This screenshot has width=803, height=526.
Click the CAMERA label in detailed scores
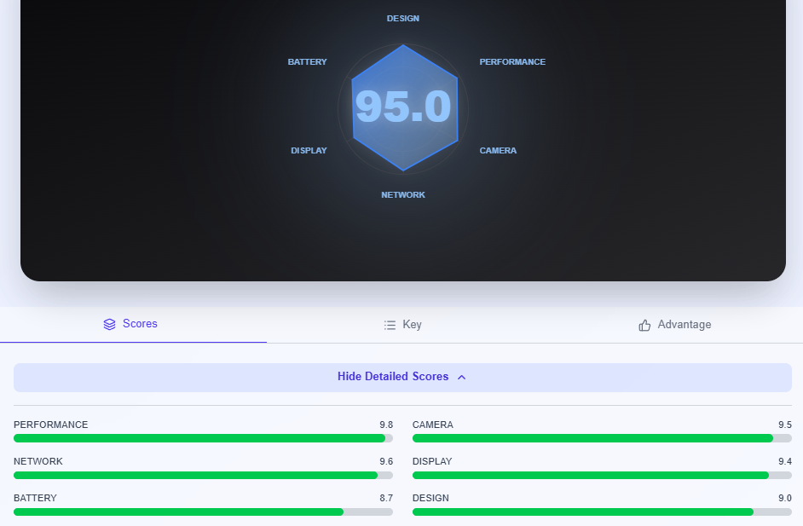433,425
